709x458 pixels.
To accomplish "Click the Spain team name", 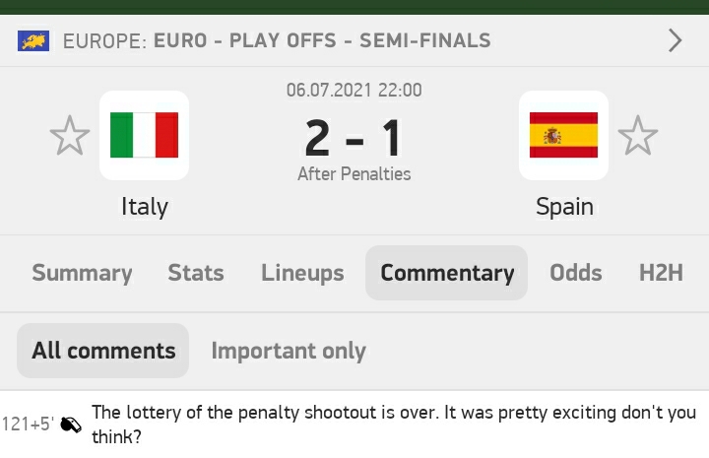I will point(564,207).
